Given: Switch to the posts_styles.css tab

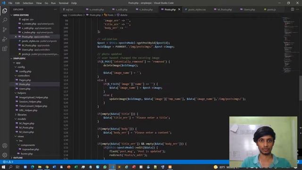Looking at the screenshot, I should pos(197,9).
